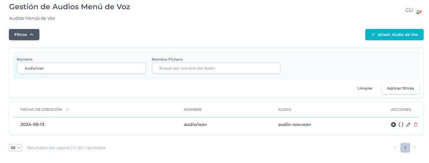This screenshot has height=163, width=429.
Task: Open the results per page dropdown
Action: [15, 148]
